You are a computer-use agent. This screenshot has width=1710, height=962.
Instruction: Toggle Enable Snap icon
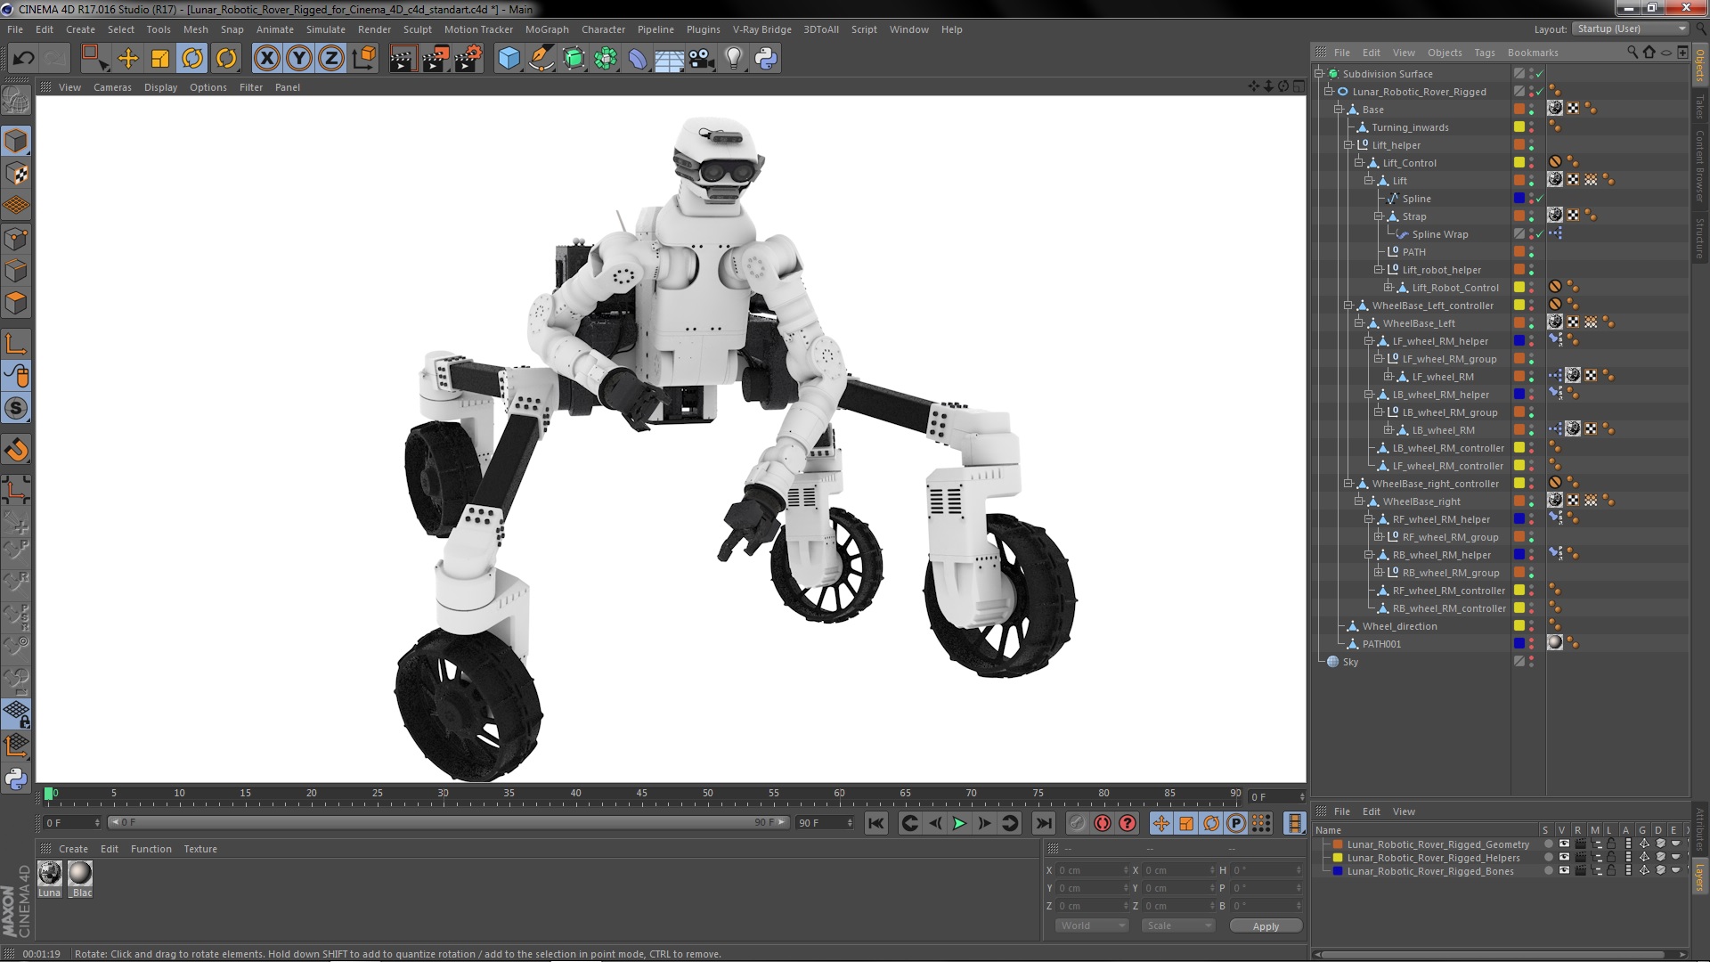(x=16, y=408)
